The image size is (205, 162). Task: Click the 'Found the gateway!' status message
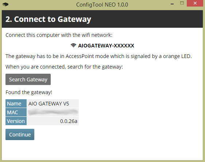click(x=29, y=92)
